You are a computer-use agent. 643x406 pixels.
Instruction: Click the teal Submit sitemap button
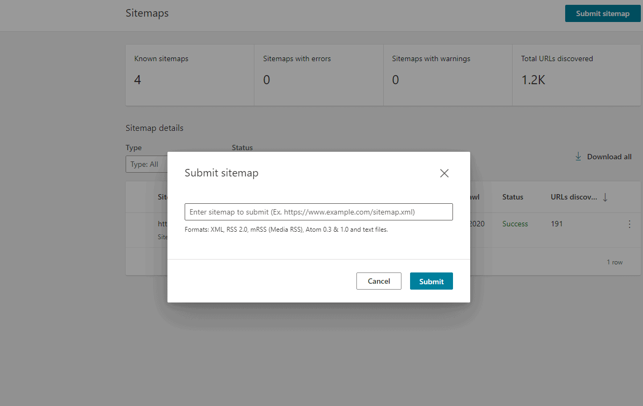[431, 280]
